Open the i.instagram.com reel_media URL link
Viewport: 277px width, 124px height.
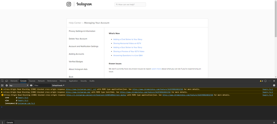(96, 95)
